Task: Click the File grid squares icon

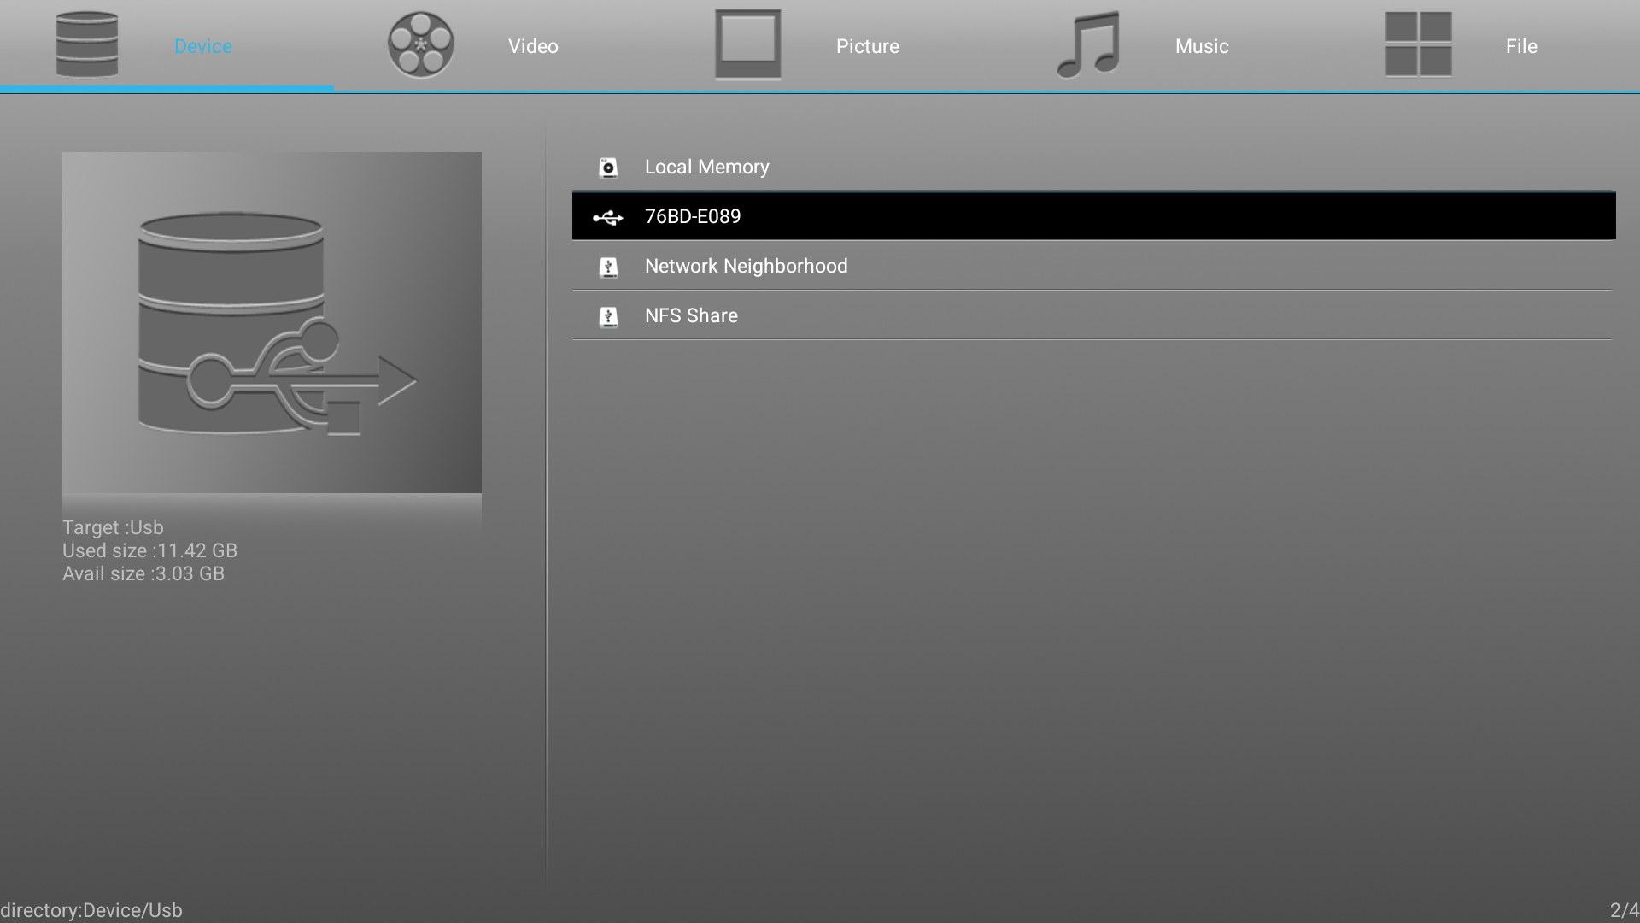Action: pos(1418,44)
